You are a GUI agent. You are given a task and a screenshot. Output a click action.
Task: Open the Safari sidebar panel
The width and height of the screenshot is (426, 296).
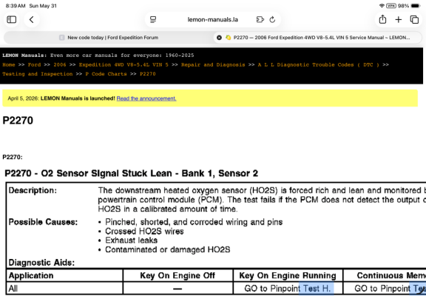tap(11, 19)
